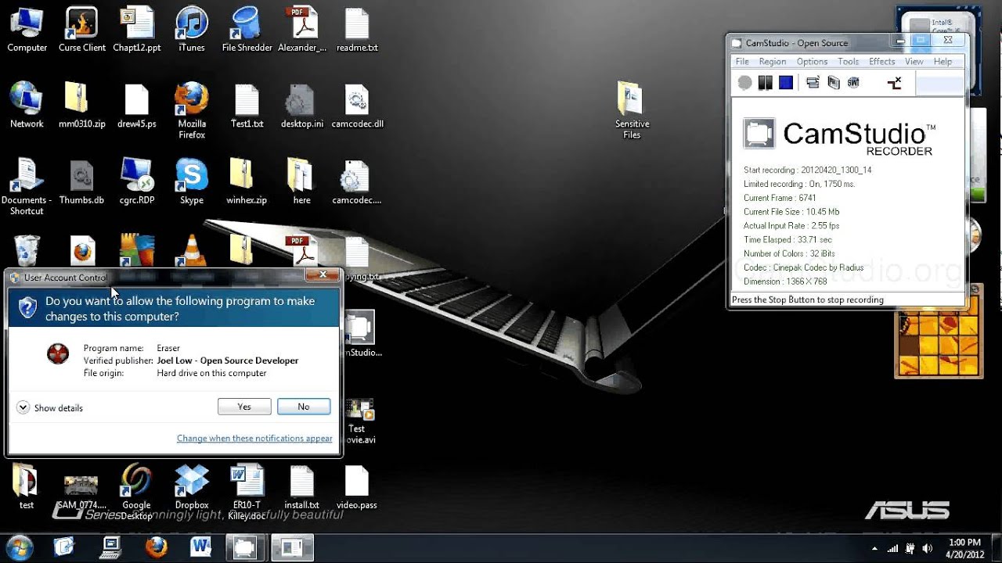Select the ER10-T Killey.doc Word file
Viewport: 1002px width, 563px height.
[247, 492]
